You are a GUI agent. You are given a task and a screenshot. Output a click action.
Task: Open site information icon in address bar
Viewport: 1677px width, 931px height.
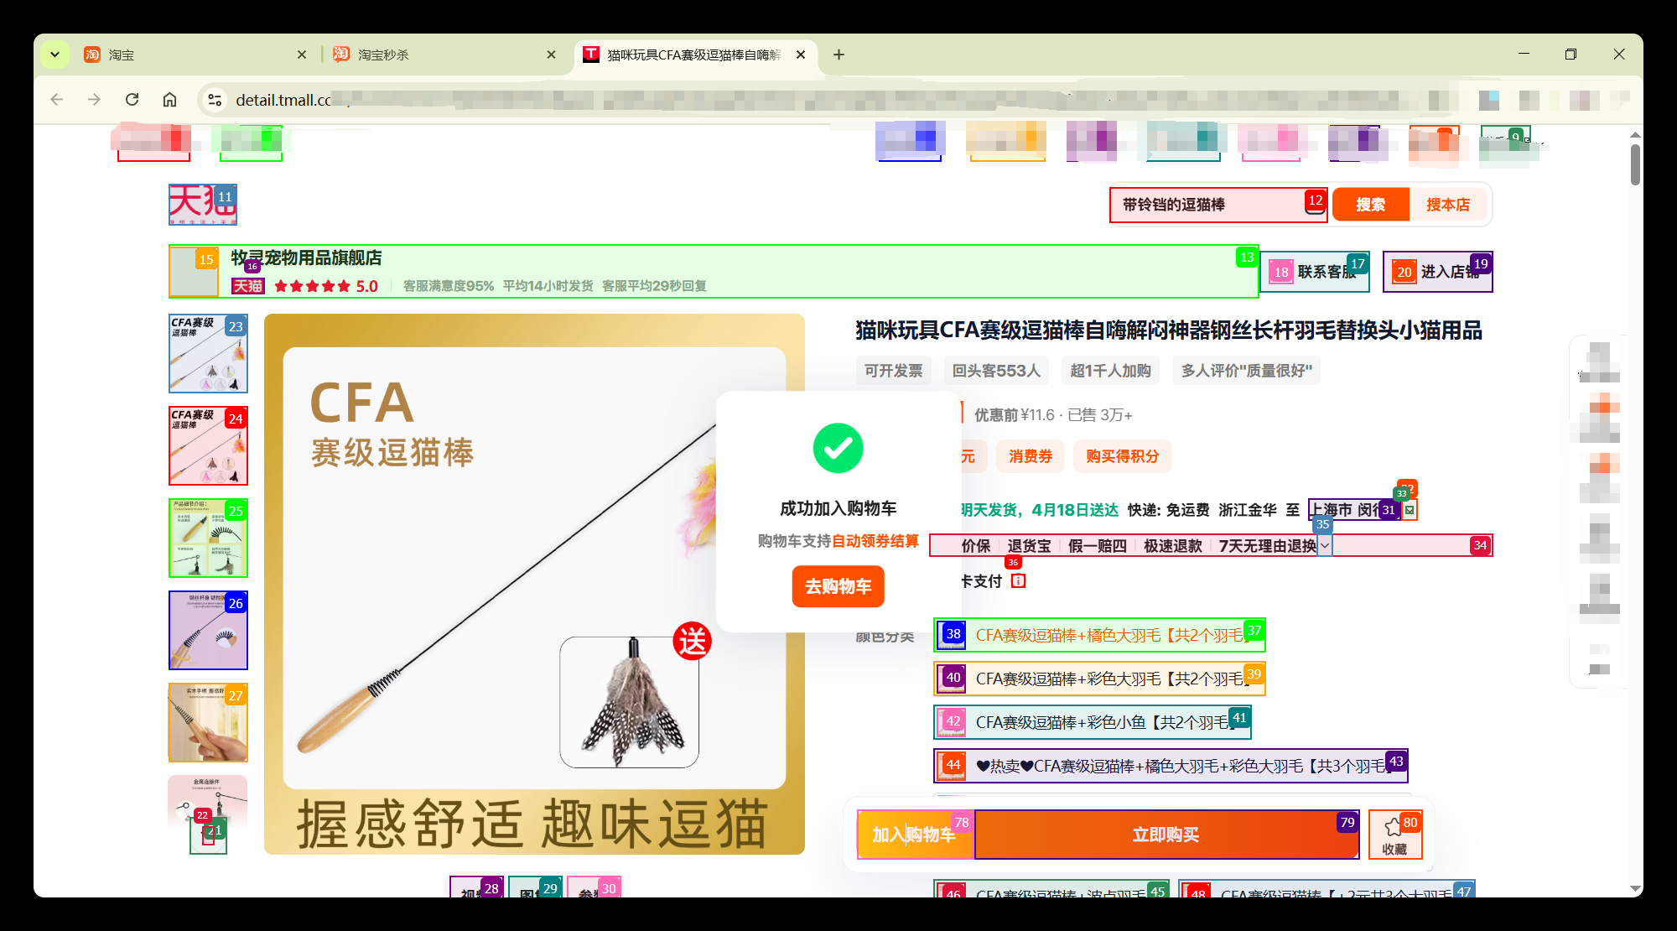215,100
